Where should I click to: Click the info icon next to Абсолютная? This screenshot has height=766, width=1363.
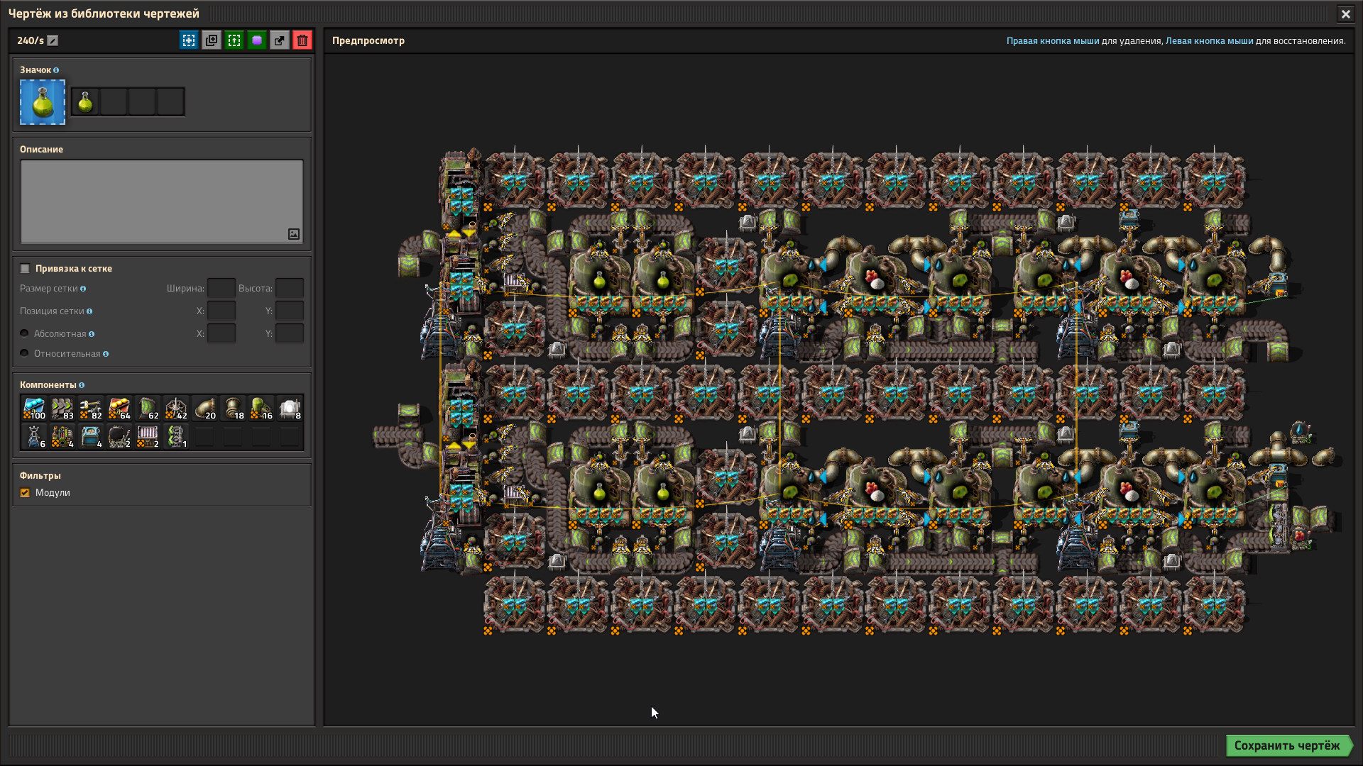coord(92,334)
